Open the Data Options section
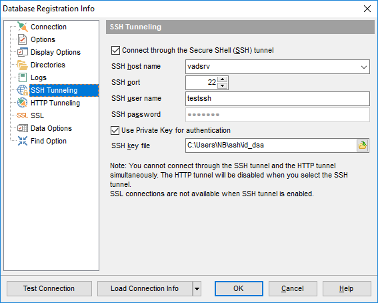378x303 pixels. [51, 128]
